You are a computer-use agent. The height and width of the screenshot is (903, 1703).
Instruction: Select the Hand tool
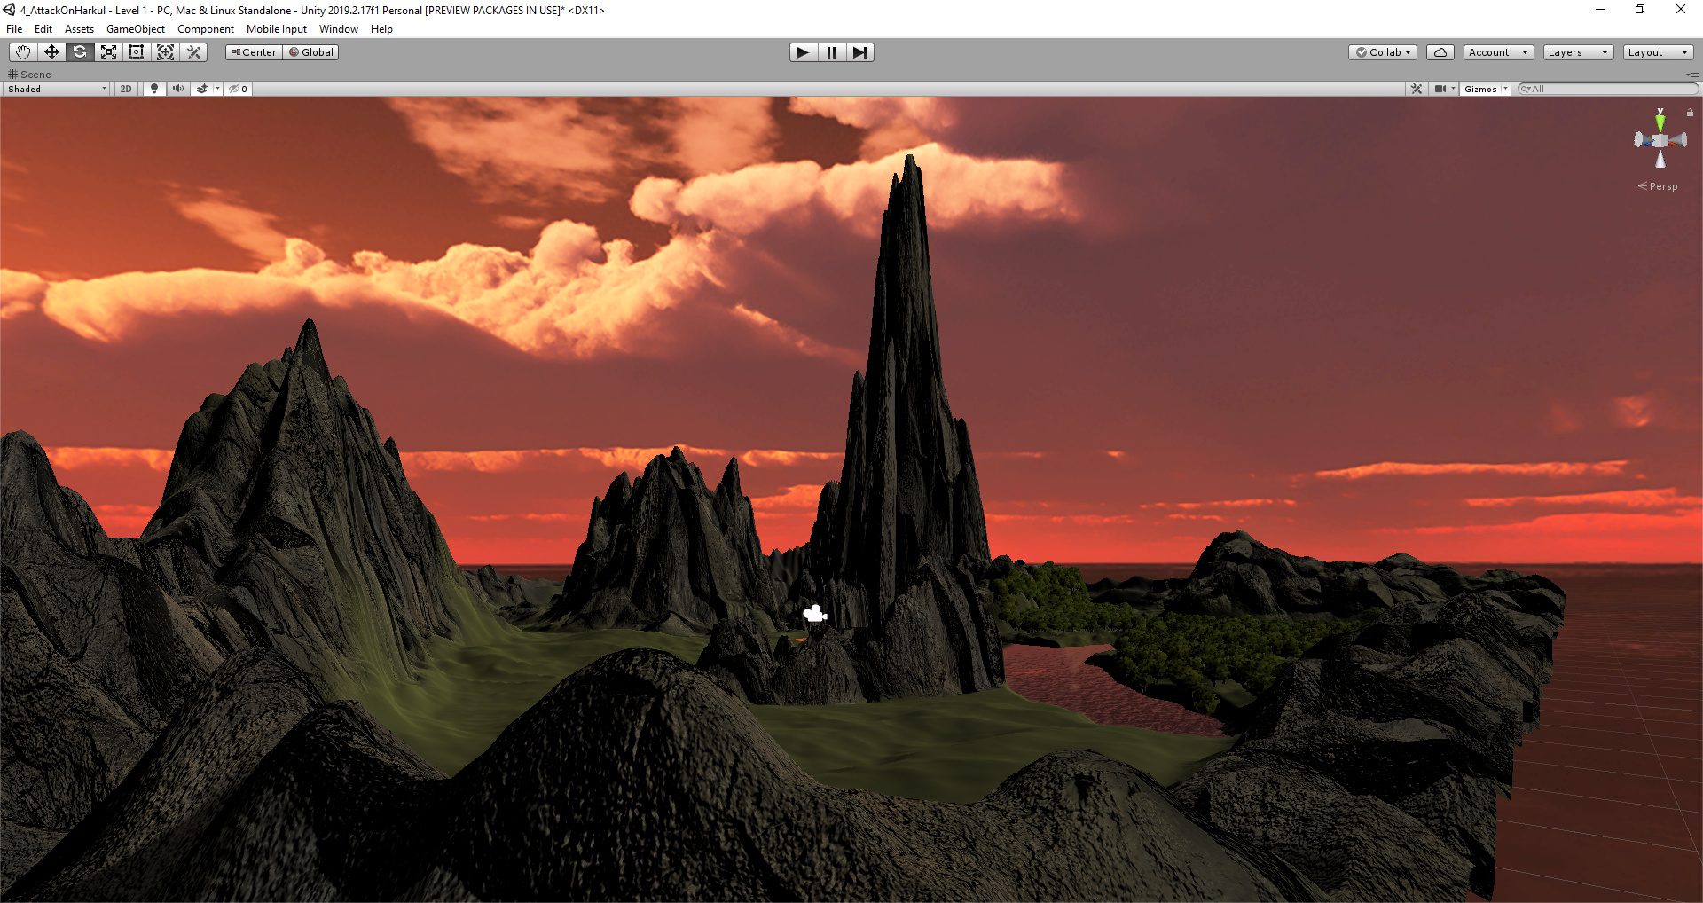coord(23,52)
